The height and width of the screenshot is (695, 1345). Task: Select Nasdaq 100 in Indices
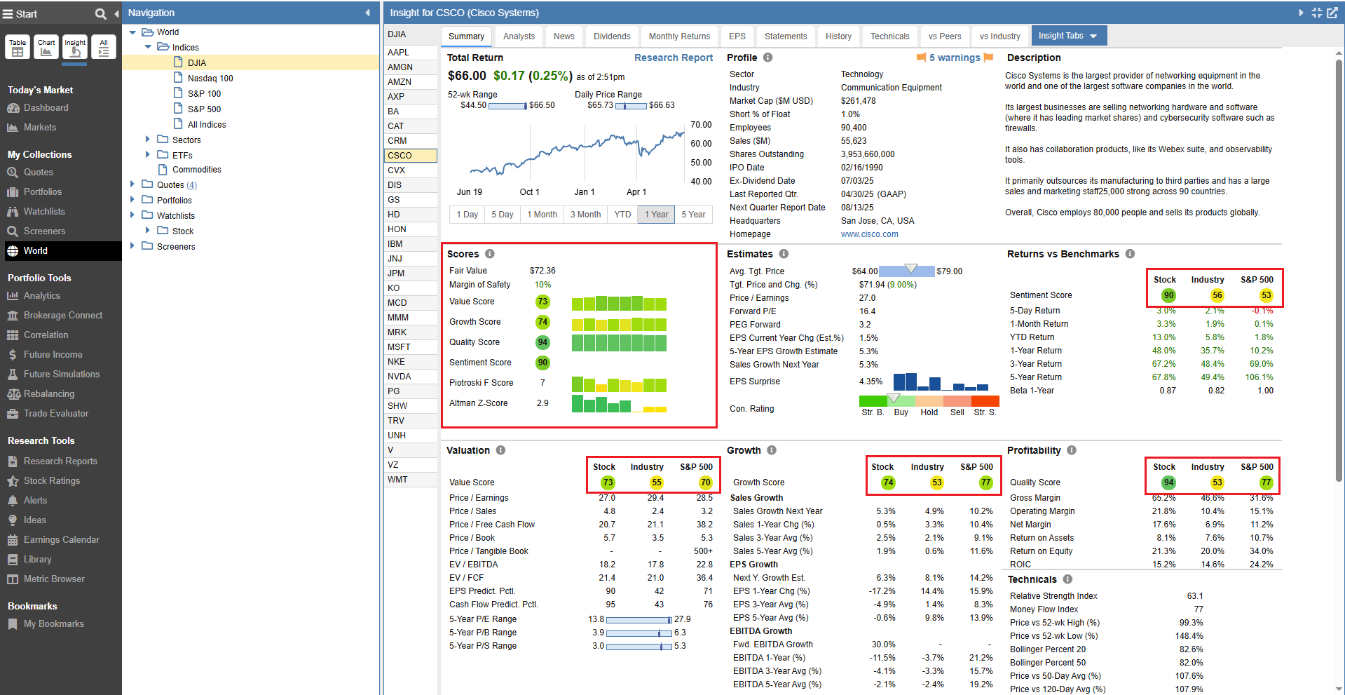[210, 79]
